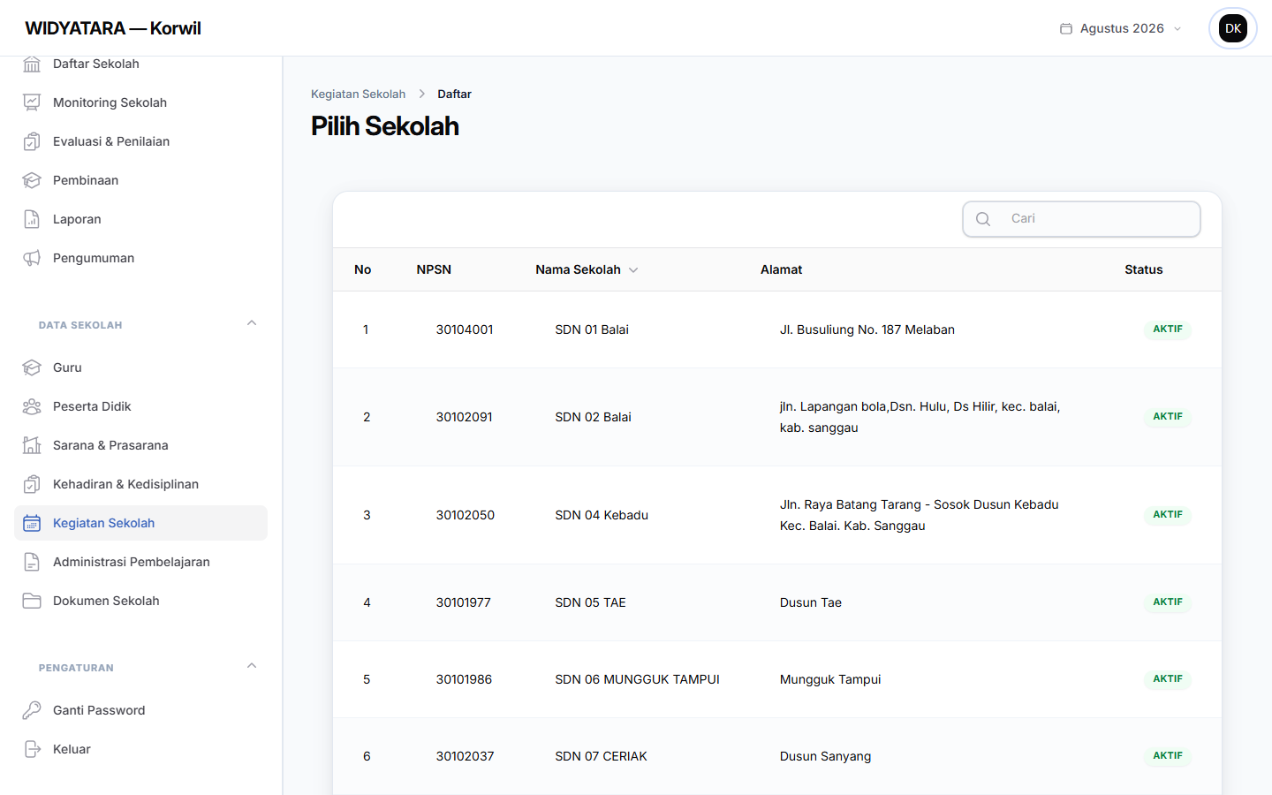This screenshot has width=1272, height=795.
Task: Select SDN 04 Kebadu school name
Action: pyautogui.click(x=602, y=515)
